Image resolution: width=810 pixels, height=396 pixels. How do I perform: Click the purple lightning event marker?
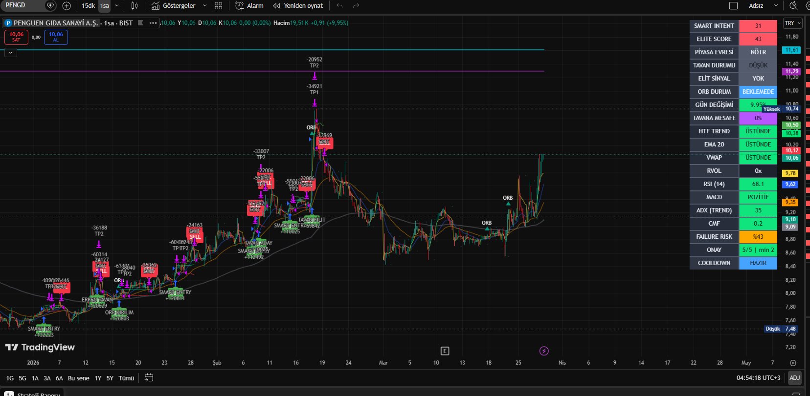click(544, 351)
